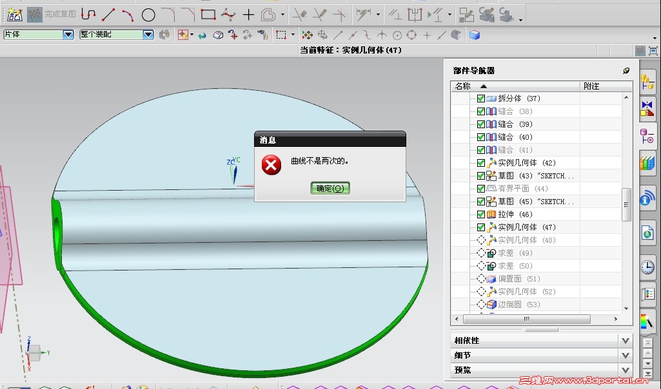This screenshot has height=389, width=661.
Task: Open the History clock side tab
Action: [647, 267]
